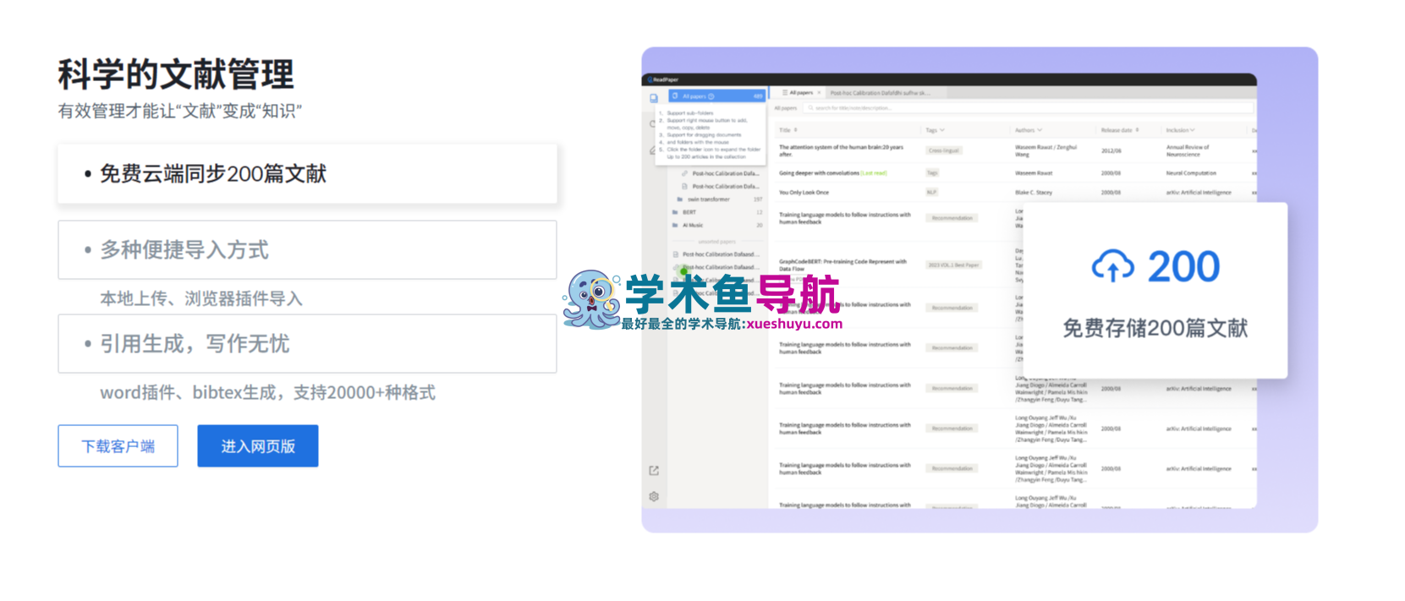Select the 多种便捷导入方式 feature item
This screenshot has height=601, width=1405.
(307, 250)
